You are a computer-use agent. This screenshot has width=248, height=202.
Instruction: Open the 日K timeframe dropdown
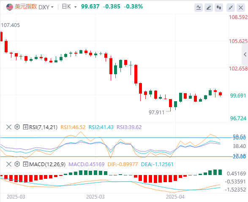coord(76,7)
